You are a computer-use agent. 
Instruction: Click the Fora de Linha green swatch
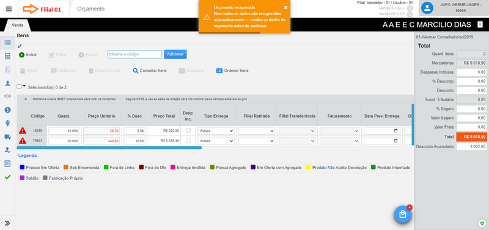(106, 167)
